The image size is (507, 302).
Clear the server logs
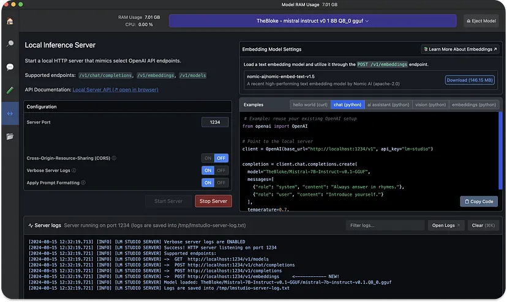tap(483, 226)
